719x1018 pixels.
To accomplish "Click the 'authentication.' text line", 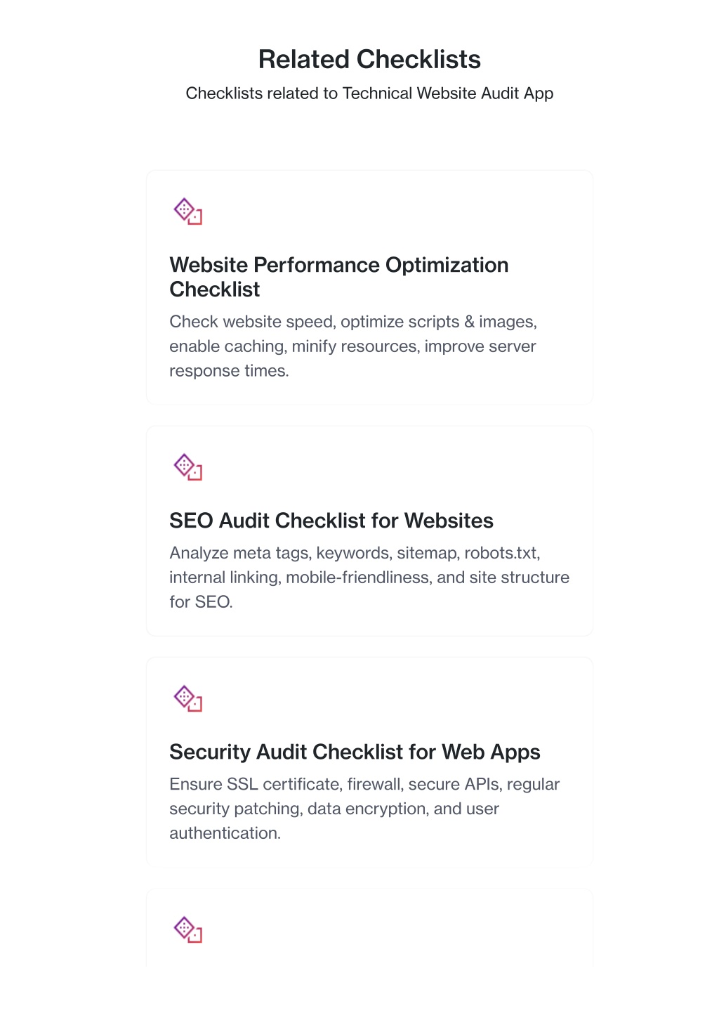I will click(225, 833).
